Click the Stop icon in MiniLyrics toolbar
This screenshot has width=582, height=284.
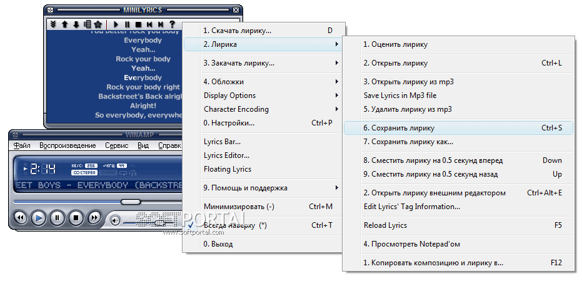(x=138, y=24)
